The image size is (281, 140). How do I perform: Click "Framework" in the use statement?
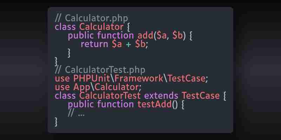[x=139, y=78]
